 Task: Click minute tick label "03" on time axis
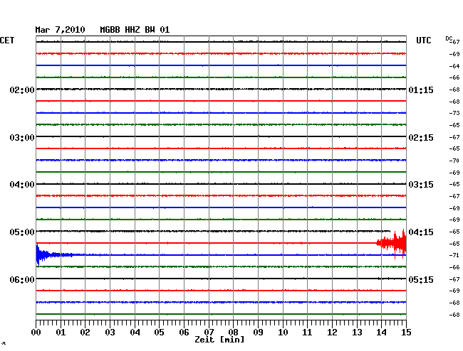pyautogui.click(x=110, y=333)
